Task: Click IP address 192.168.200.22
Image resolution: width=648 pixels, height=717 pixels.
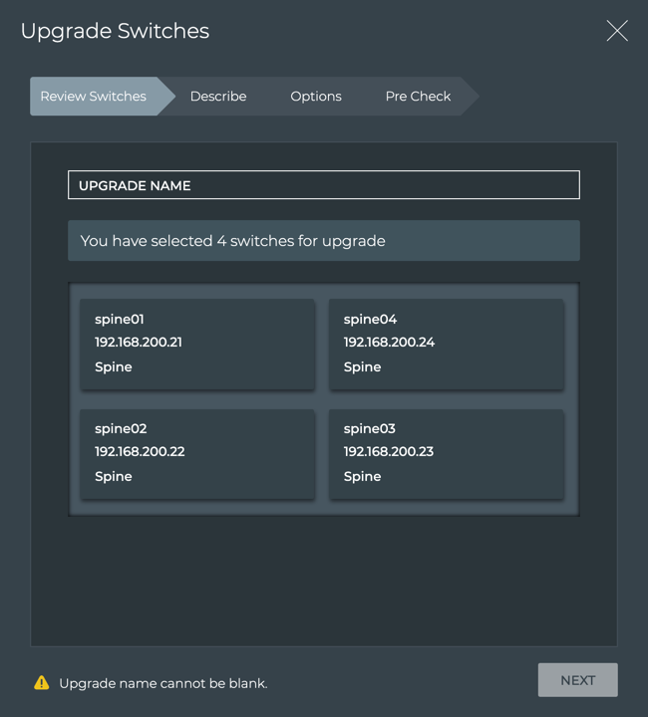Action: 140,452
